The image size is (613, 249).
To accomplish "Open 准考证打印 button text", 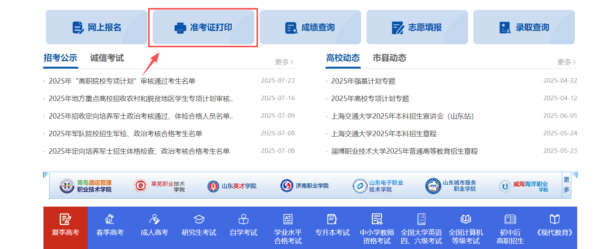I will (211, 27).
